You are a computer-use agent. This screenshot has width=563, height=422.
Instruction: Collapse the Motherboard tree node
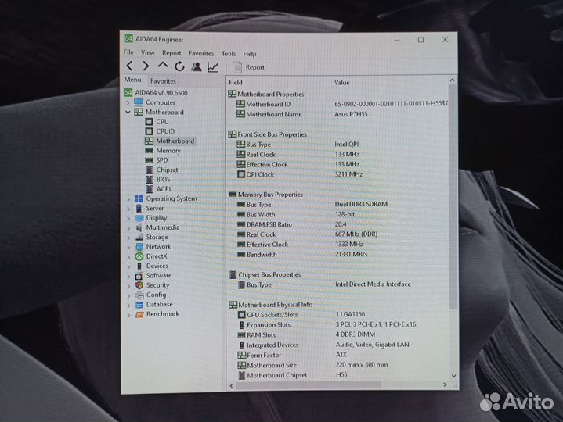click(x=128, y=112)
